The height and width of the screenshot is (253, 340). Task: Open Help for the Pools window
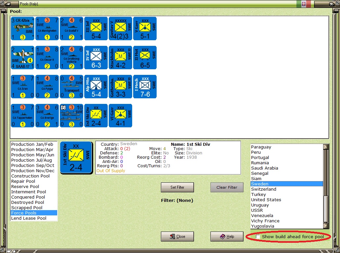click(x=227, y=236)
